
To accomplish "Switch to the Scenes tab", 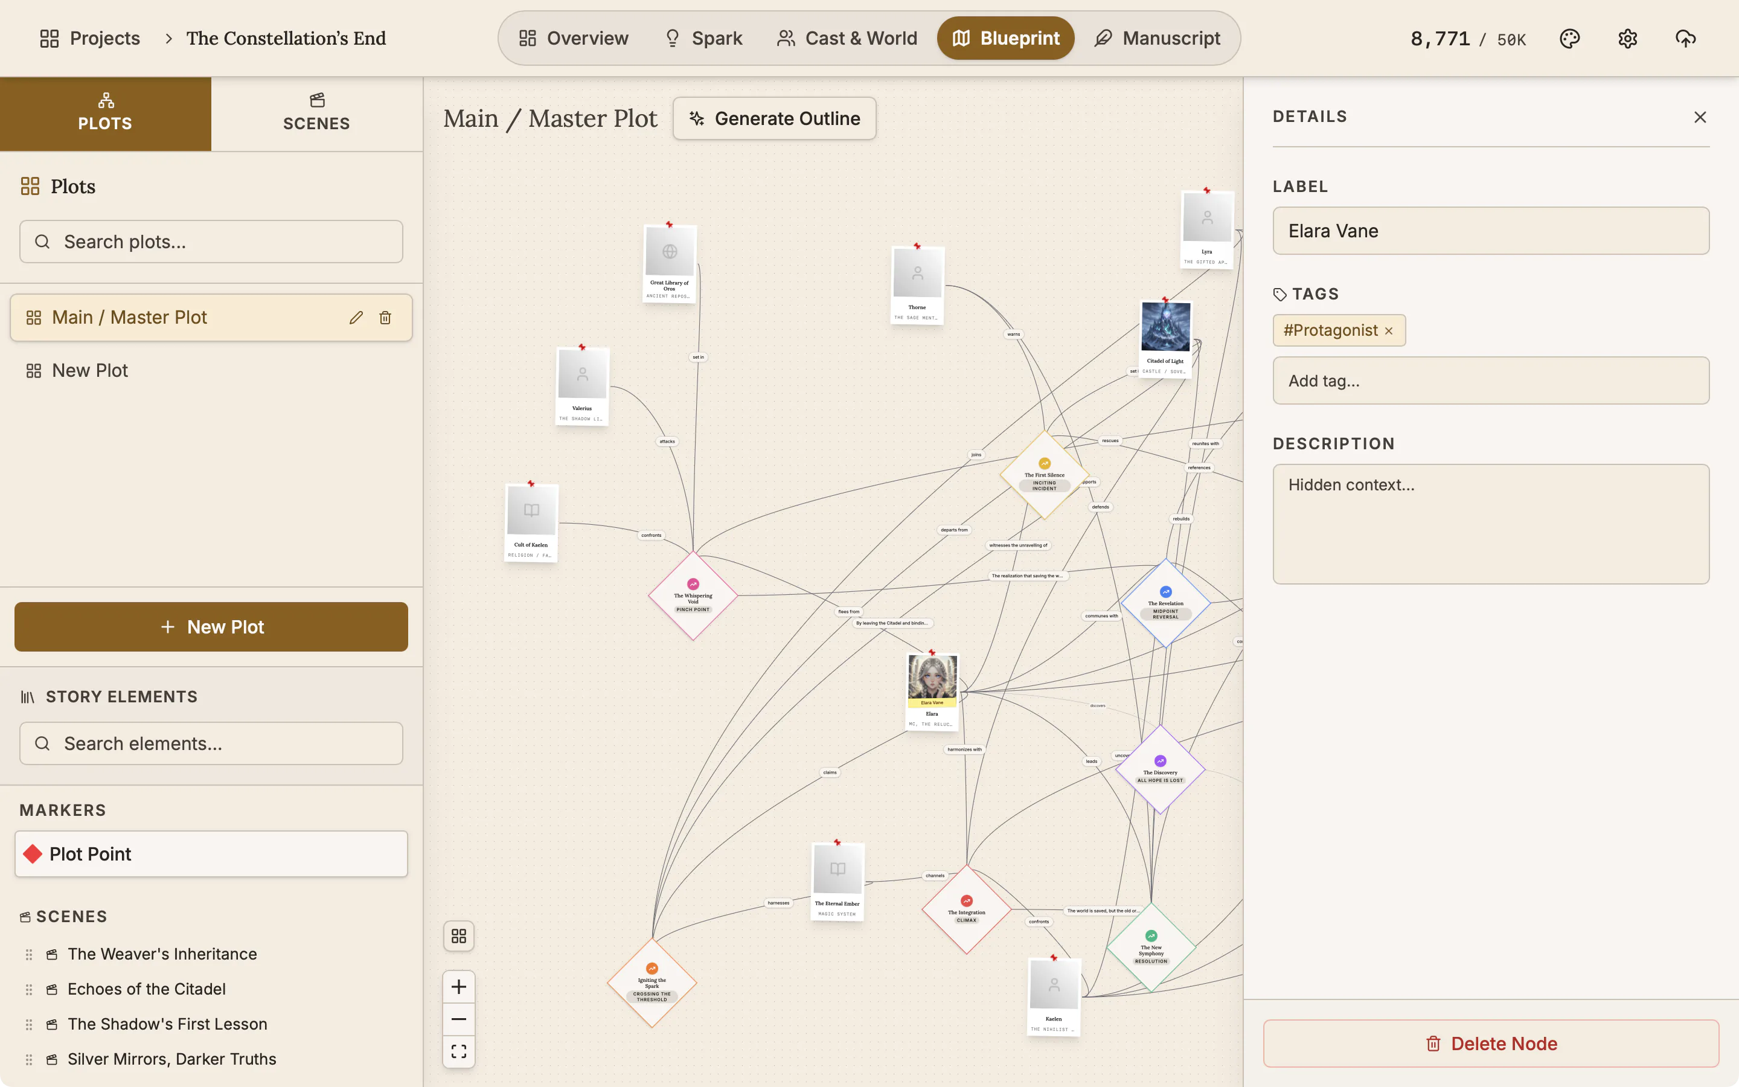I will tap(317, 114).
